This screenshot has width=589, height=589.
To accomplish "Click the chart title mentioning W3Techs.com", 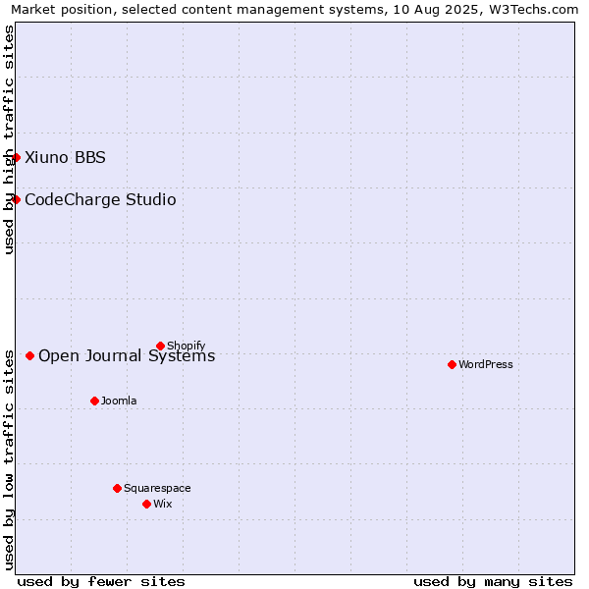I will [x=294, y=10].
